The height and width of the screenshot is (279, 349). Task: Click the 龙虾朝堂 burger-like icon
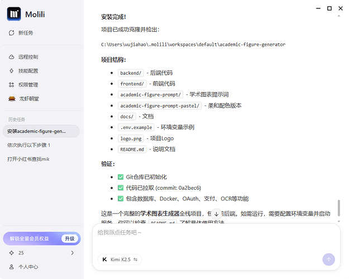coord(12,99)
